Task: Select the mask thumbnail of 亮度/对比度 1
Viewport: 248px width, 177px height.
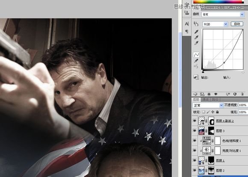Action: (218, 150)
